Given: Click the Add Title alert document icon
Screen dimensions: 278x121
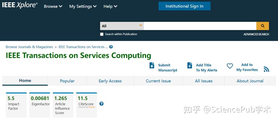Looking at the screenshot, I should (190, 66).
